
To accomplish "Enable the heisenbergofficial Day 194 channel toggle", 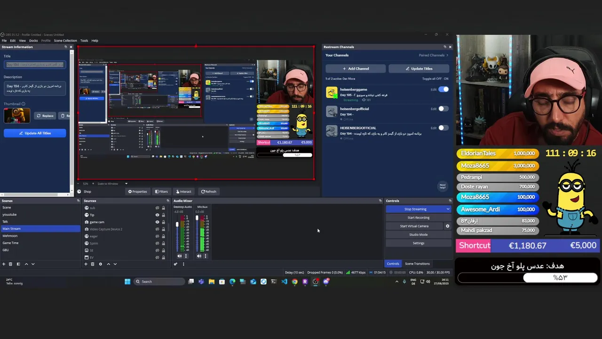I will pos(444,109).
